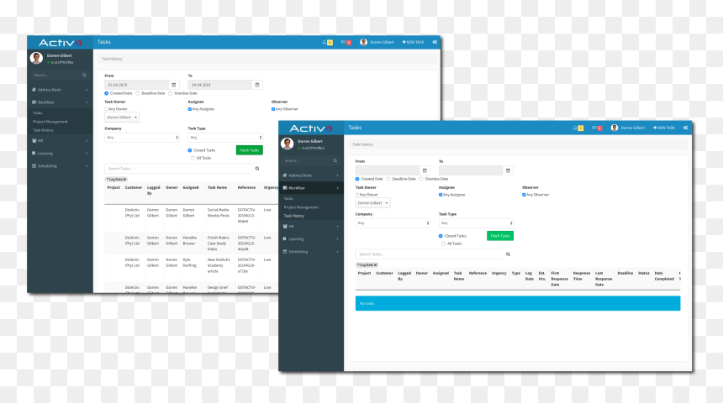Click Fetch Tasks button in front window
This screenshot has height=403, width=723.
(x=500, y=236)
